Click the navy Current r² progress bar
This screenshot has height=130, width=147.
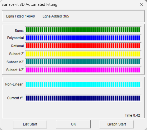pyautogui.click(x=83, y=98)
